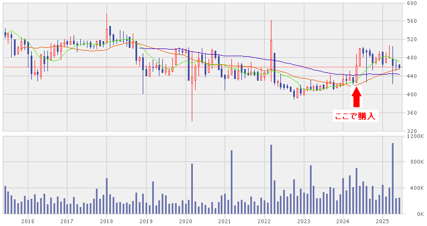Viewport: 427px width, 226px height.
Task: Select the 2023 year label below the chart
Action: [304, 221]
